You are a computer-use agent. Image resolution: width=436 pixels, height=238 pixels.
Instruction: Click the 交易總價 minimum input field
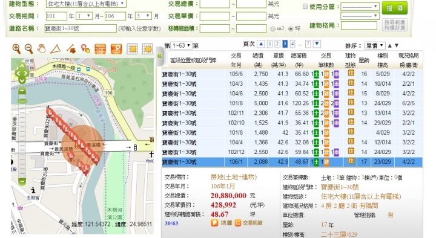point(214,4)
